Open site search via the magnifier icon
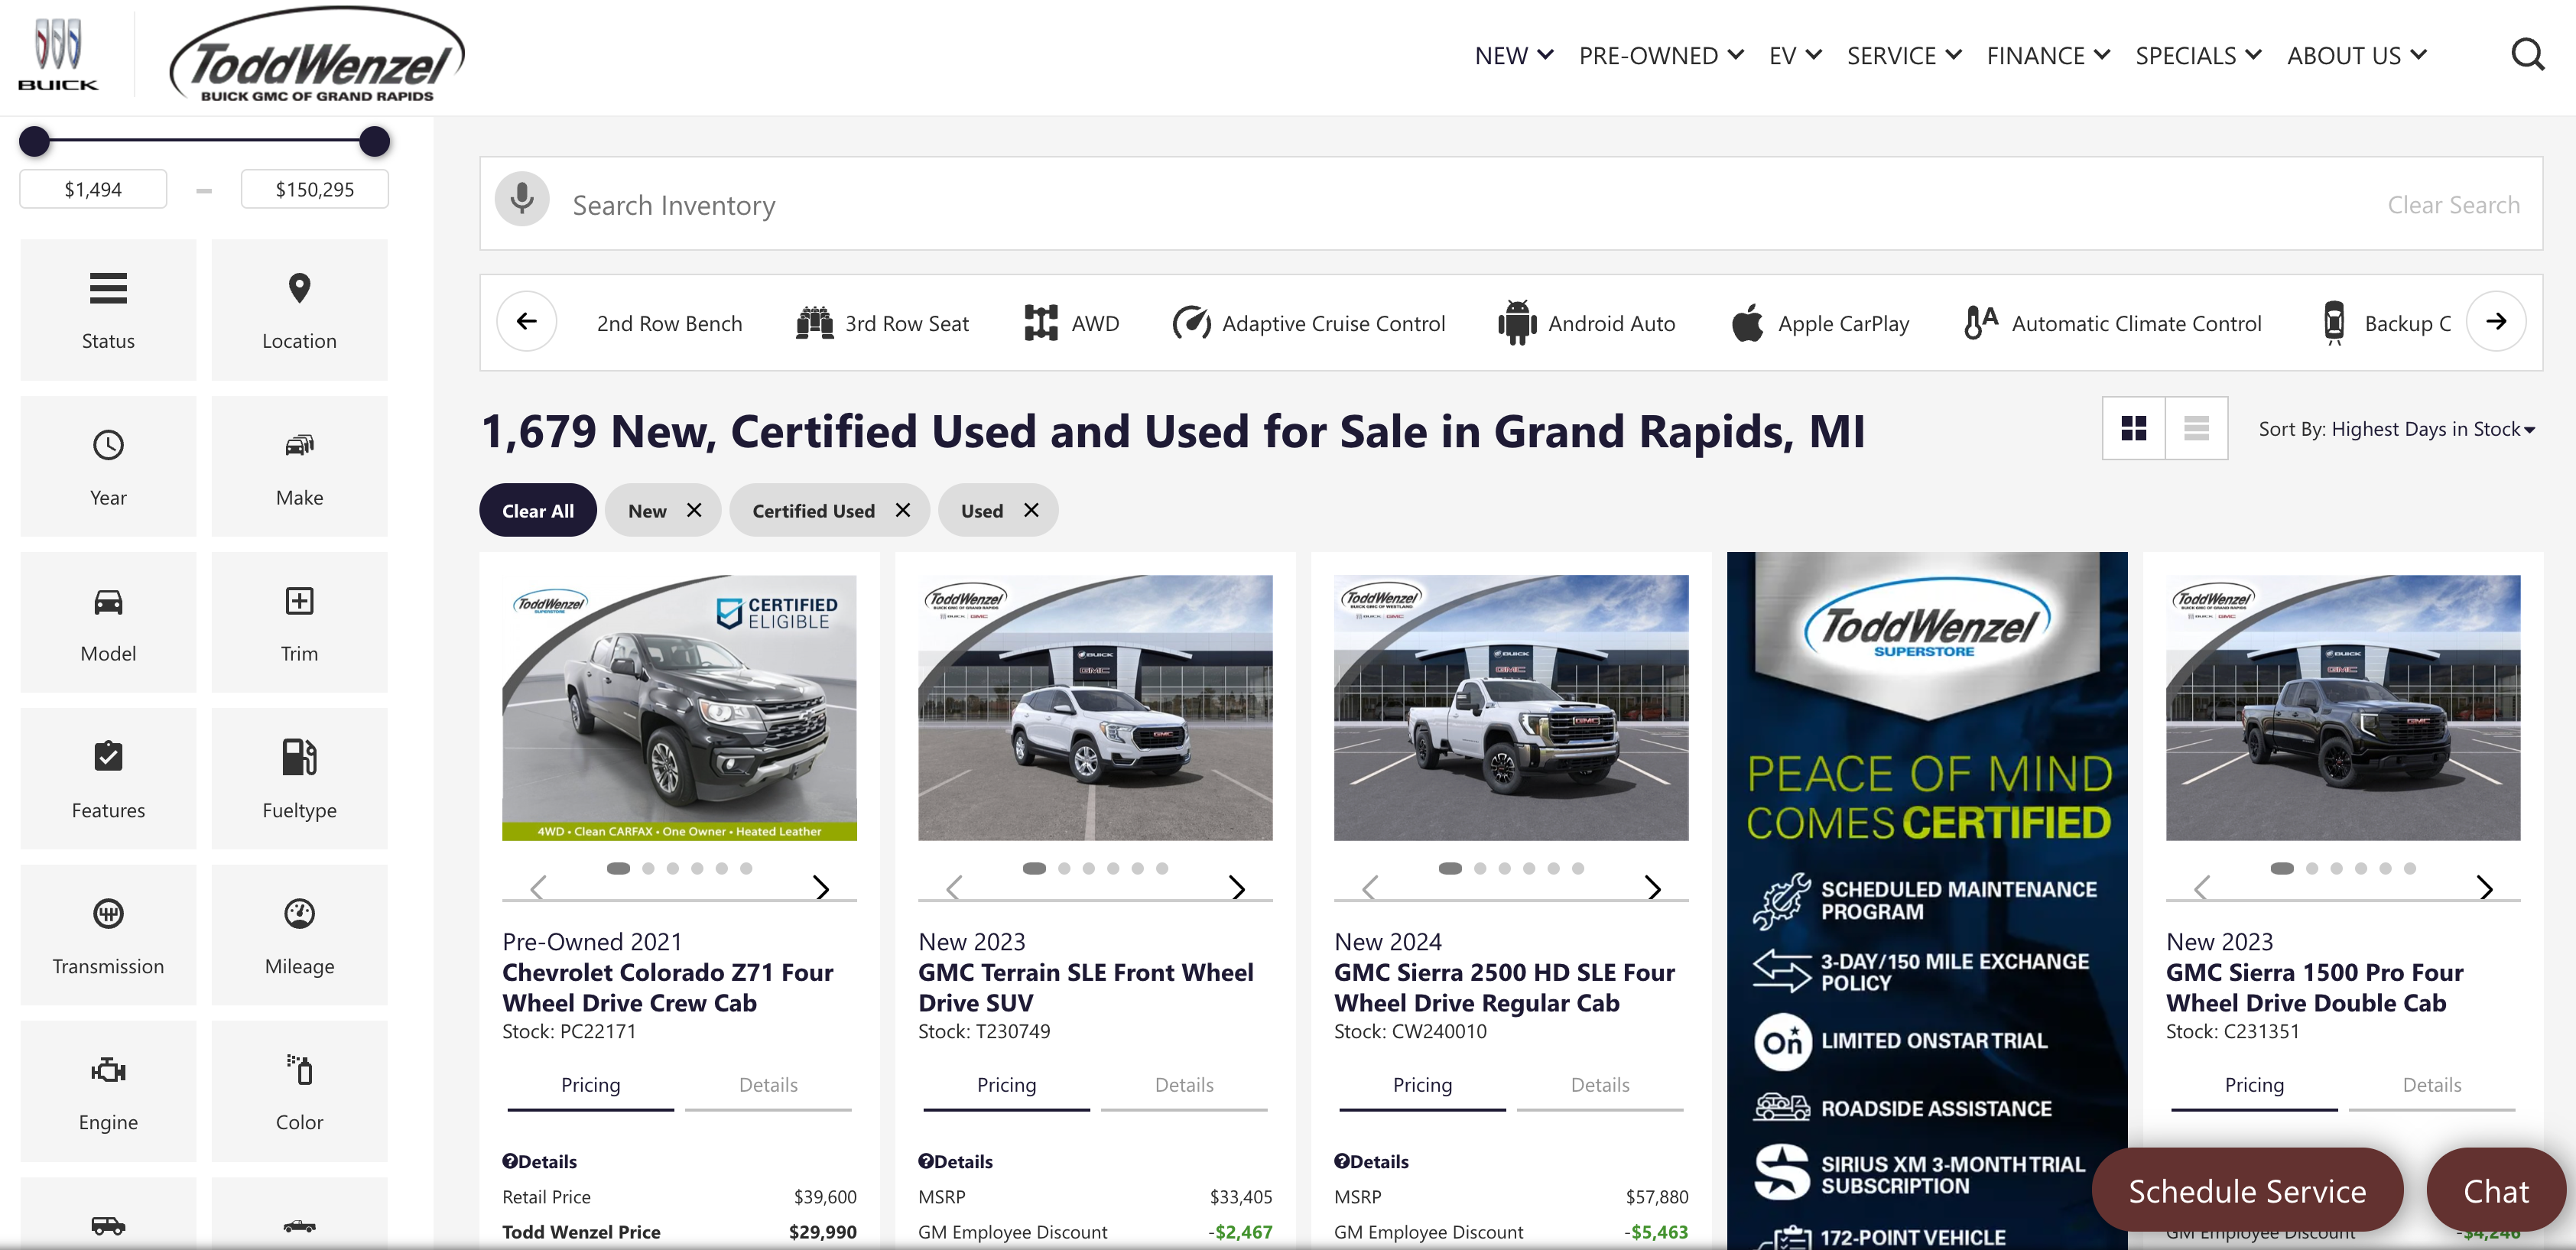Viewport: 2576px width, 1250px height. (x=2528, y=54)
